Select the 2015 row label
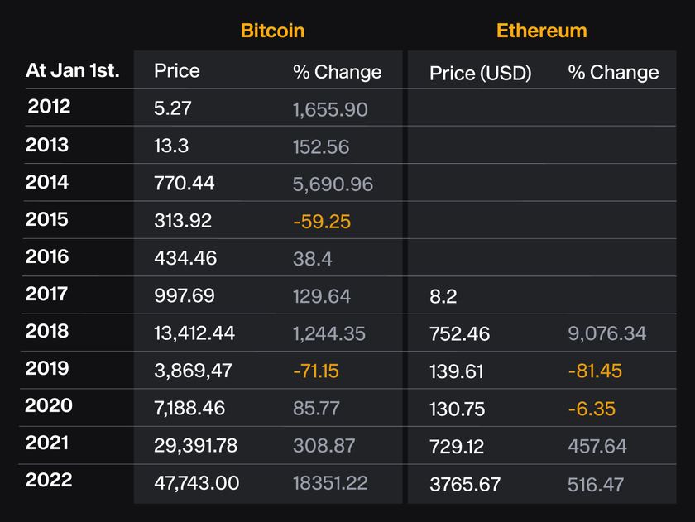 tap(47, 219)
